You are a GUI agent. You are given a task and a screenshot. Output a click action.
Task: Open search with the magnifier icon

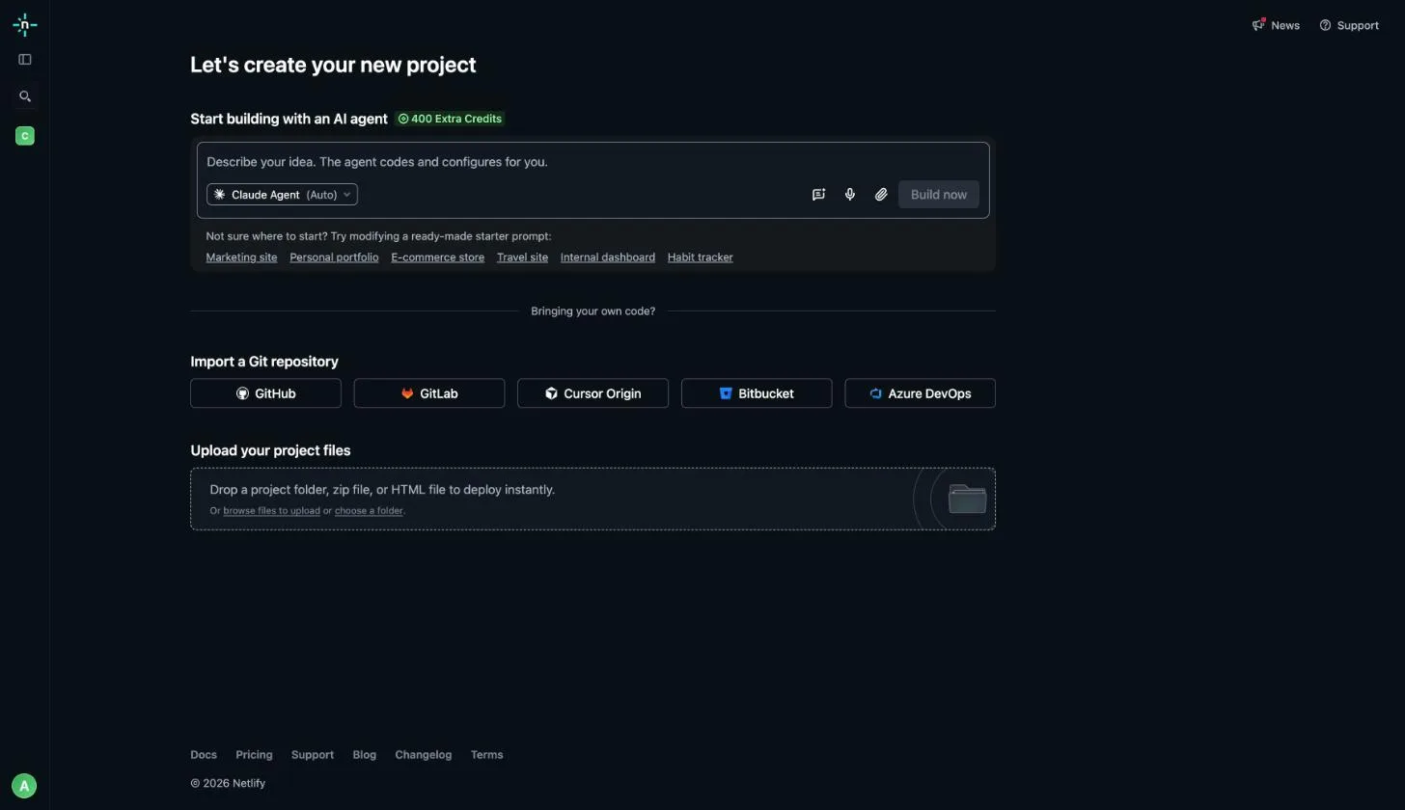(x=25, y=96)
